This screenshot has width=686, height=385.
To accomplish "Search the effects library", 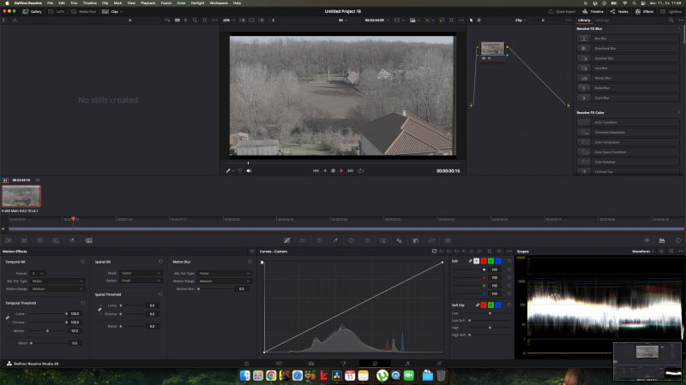I will (x=671, y=20).
